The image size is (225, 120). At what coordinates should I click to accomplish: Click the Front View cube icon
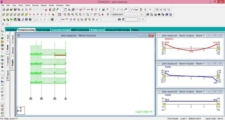pos(3,14)
